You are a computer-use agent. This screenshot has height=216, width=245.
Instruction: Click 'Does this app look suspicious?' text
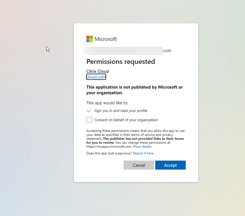109,153
